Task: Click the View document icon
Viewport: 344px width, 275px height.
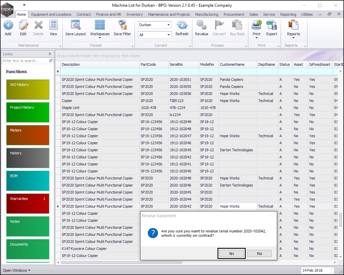Action: click(x=53, y=25)
